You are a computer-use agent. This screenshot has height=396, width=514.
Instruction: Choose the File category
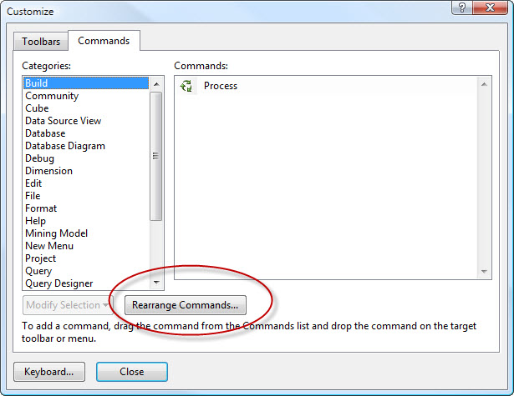[86, 196]
